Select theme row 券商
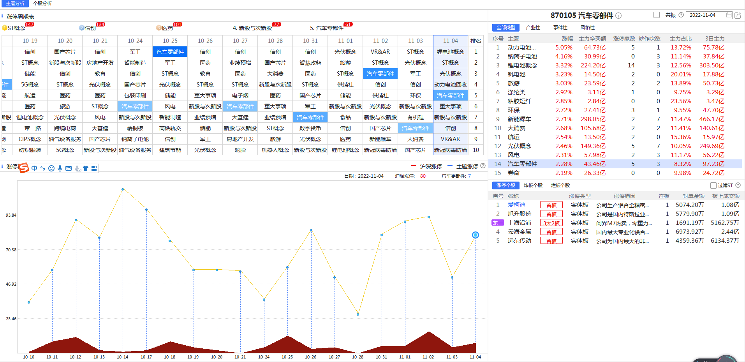This screenshot has height=362, width=745. pos(615,173)
